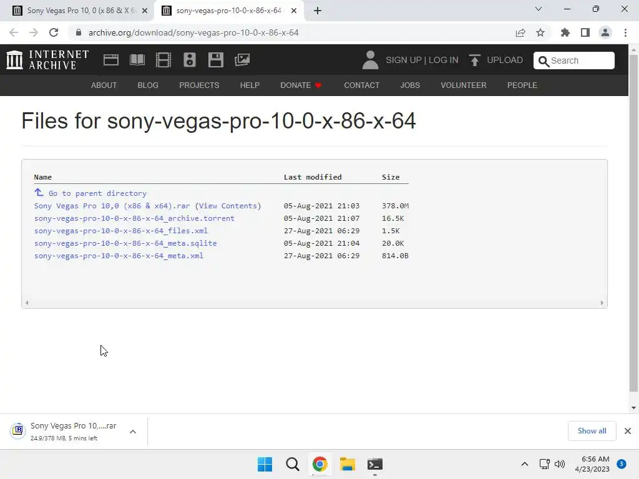Download Sony Vegas Pro 10,0 (x86 & x64).rar

[x=112, y=206]
